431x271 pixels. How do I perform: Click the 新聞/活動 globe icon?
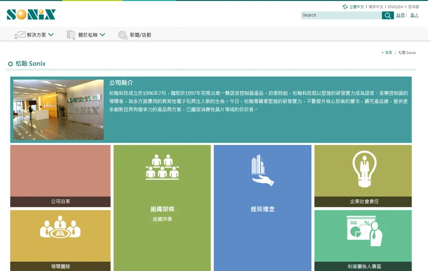tap(123, 35)
